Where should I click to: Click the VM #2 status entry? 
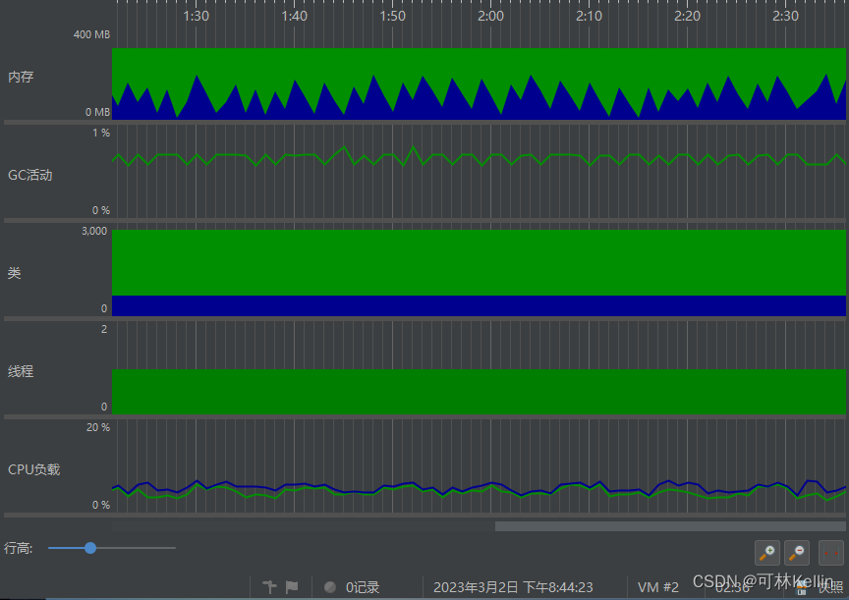click(x=657, y=587)
